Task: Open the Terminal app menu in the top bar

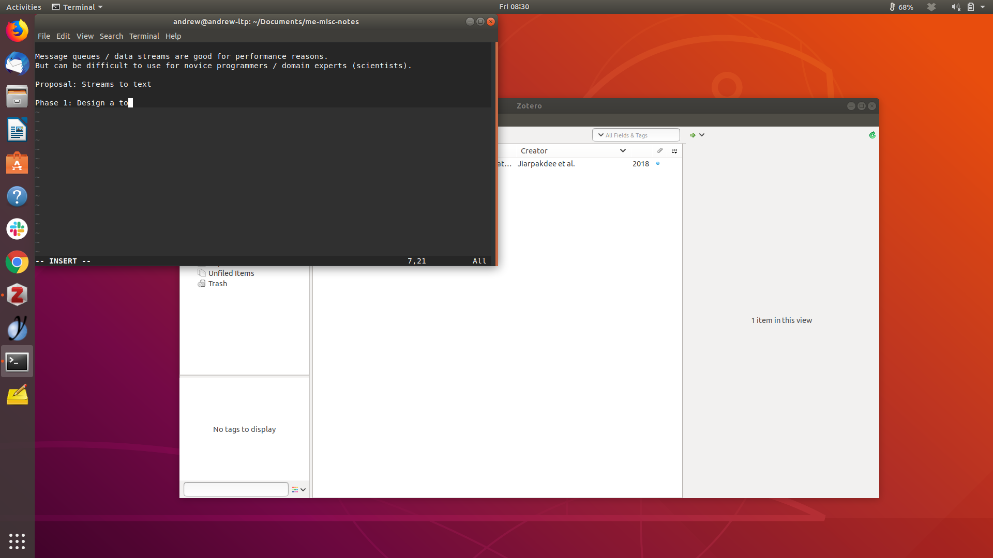Action: click(78, 7)
